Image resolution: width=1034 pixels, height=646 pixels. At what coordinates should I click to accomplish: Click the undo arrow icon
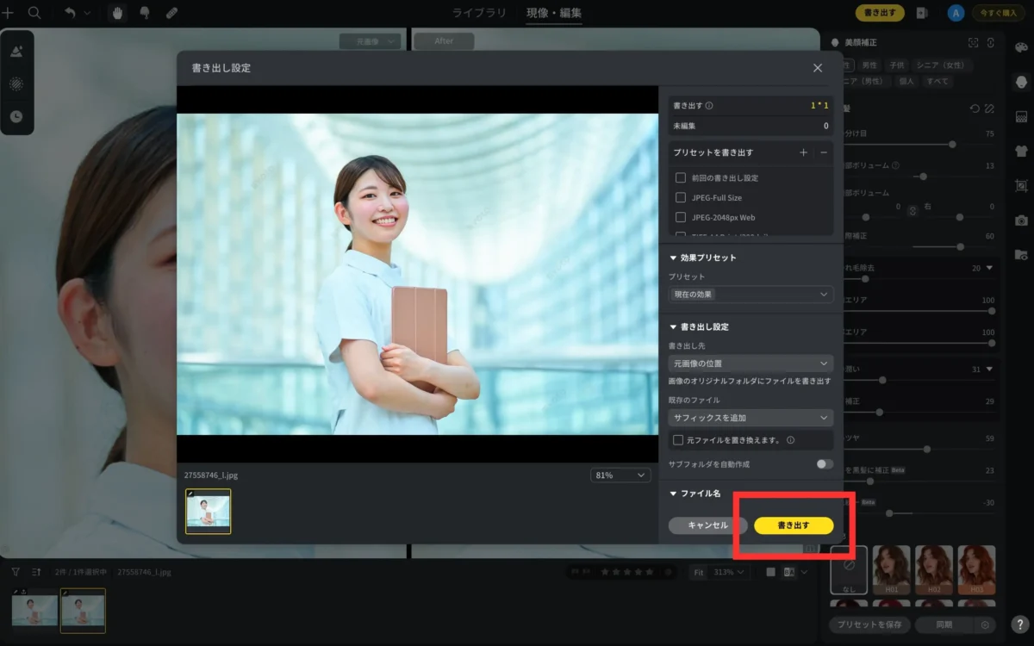click(70, 13)
